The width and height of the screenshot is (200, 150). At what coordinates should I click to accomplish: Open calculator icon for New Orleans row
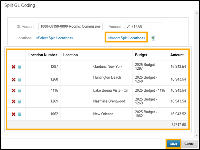20,114
